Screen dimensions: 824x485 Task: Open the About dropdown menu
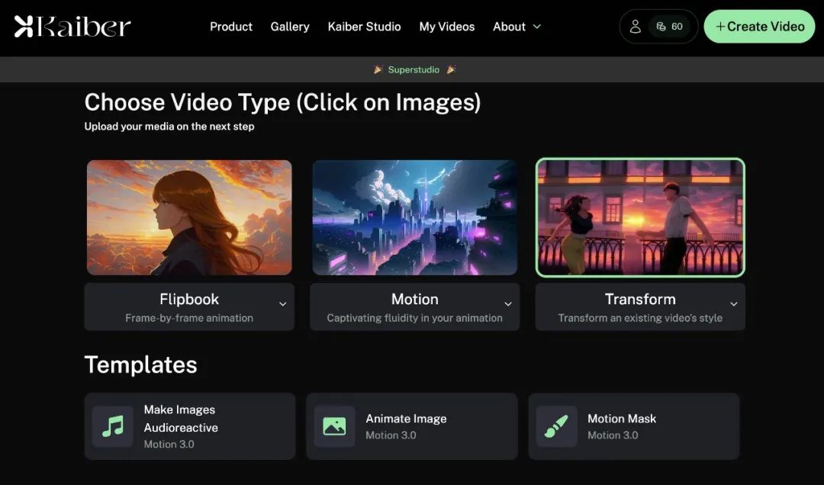pyautogui.click(x=517, y=26)
